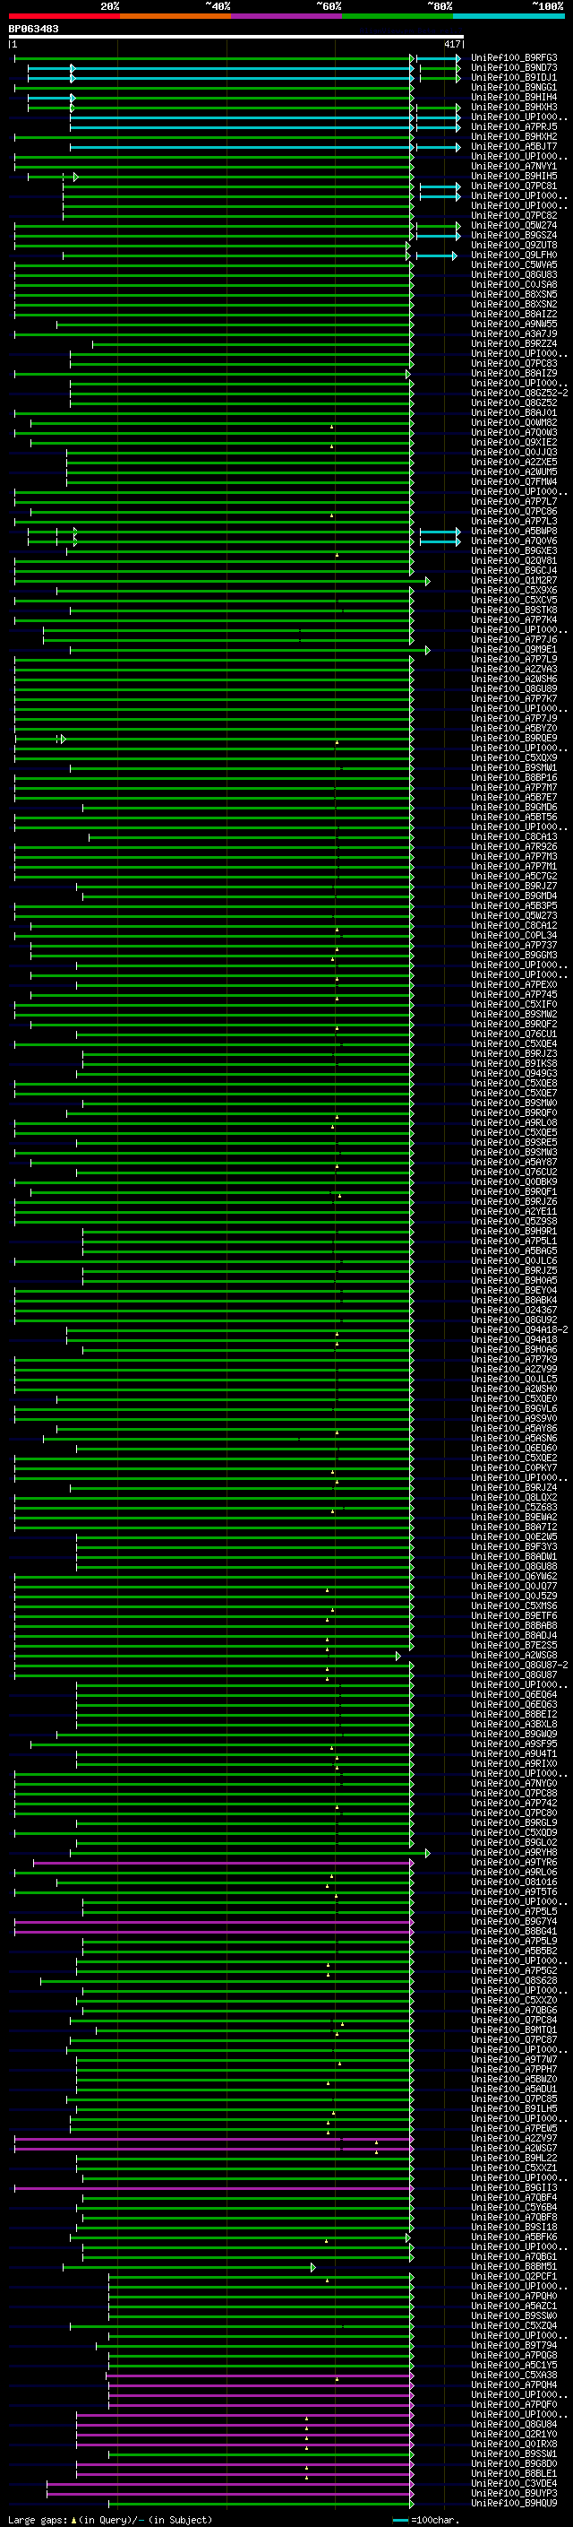Click the purple ~60% legend segment
This screenshot has height=2527, width=573.
pos(287,16)
